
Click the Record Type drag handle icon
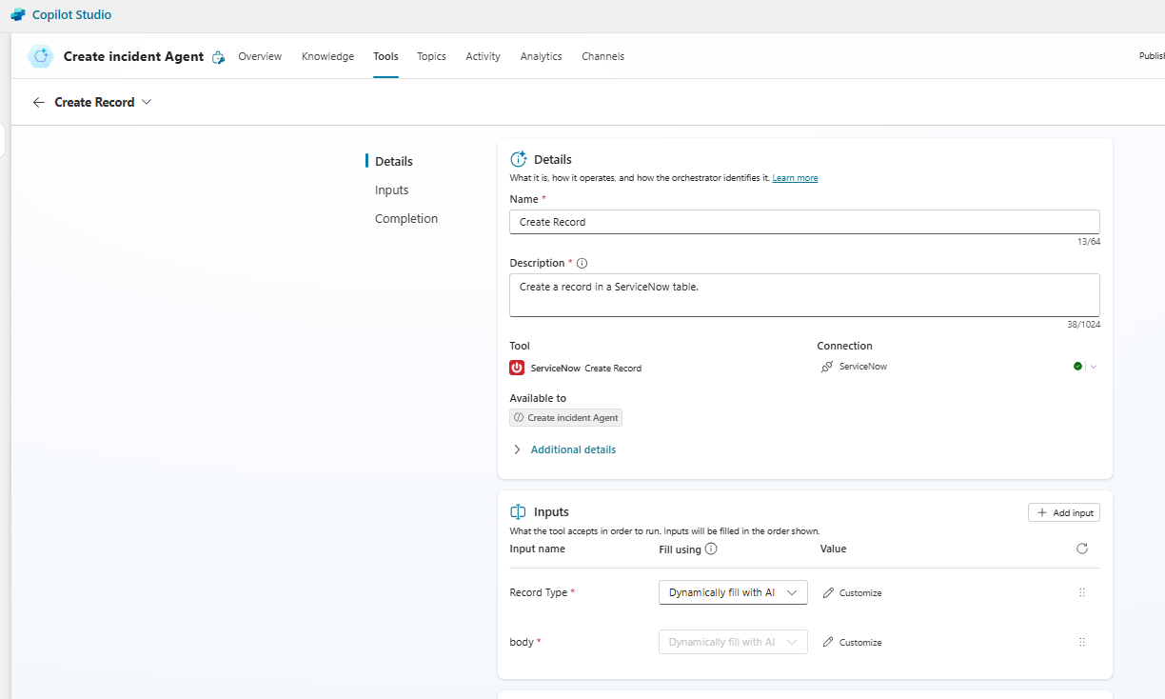1081,592
